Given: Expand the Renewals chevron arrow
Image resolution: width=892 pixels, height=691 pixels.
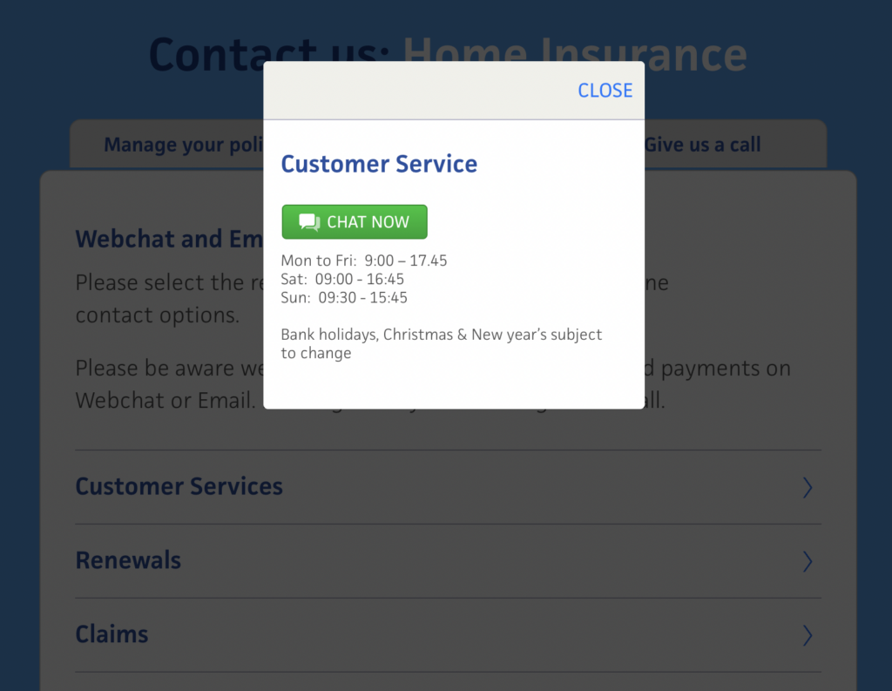Looking at the screenshot, I should (x=807, y=561).
